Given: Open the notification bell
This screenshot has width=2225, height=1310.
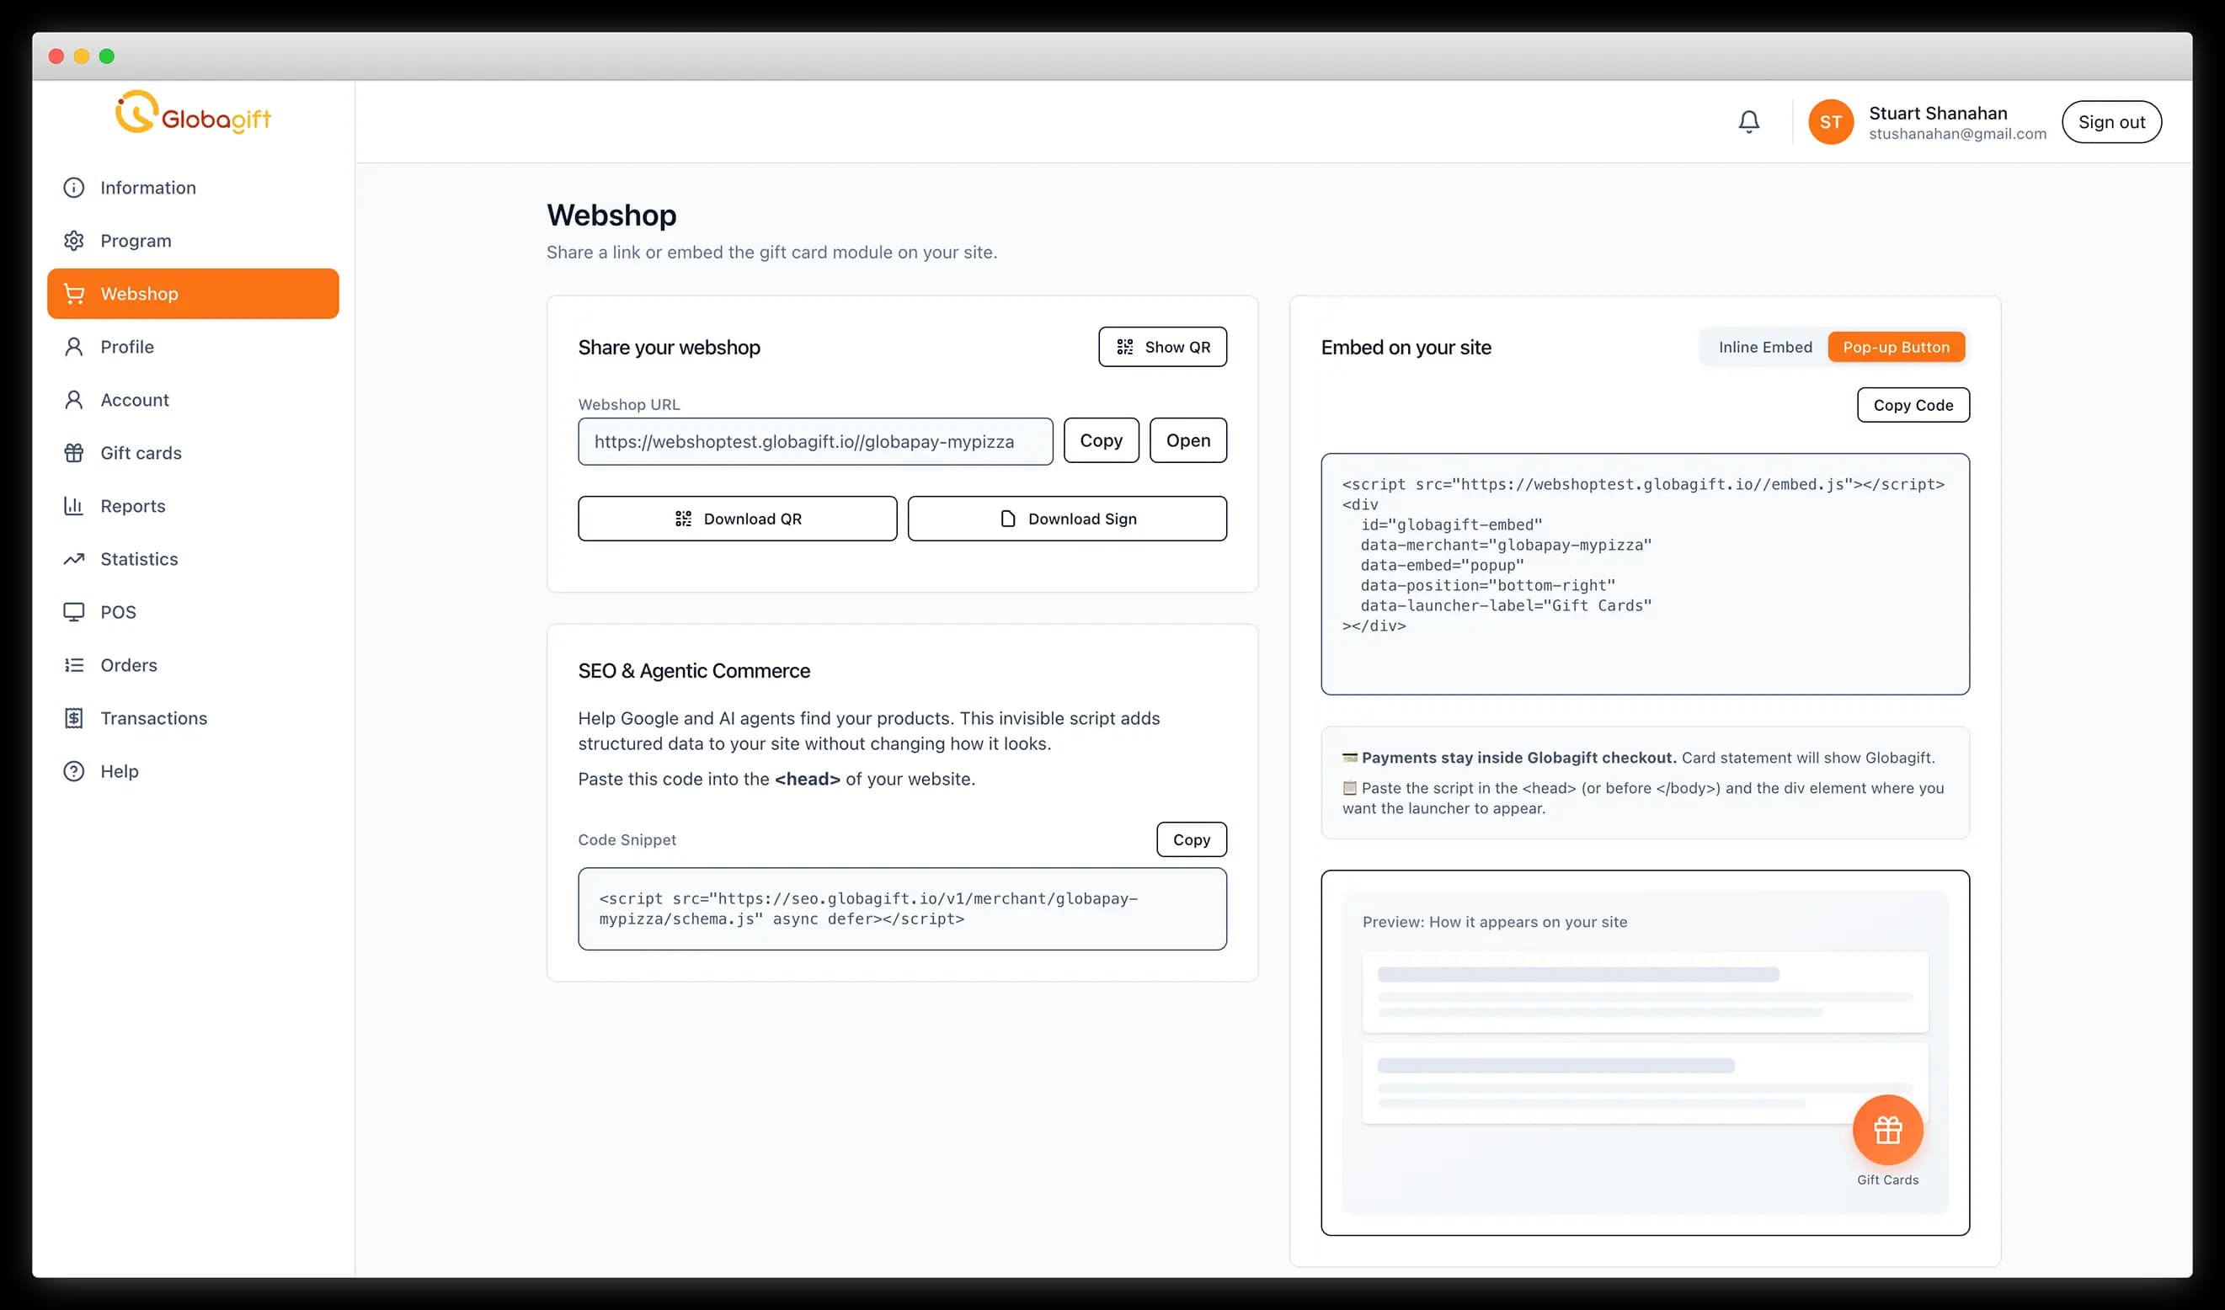Looking at the screenshot, I should tap(1749, 121).
